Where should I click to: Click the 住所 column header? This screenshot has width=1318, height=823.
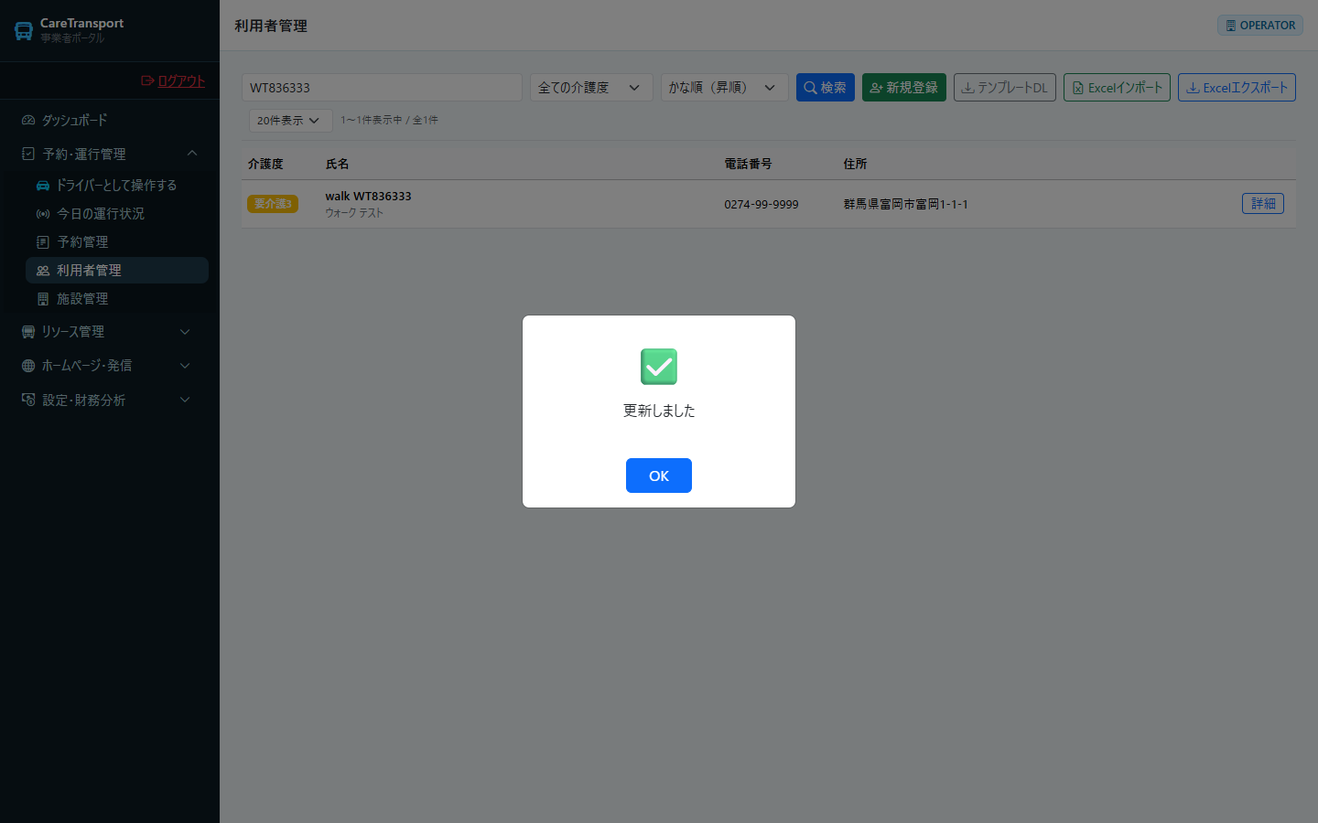pyautogui.click(x=855, y=164)
